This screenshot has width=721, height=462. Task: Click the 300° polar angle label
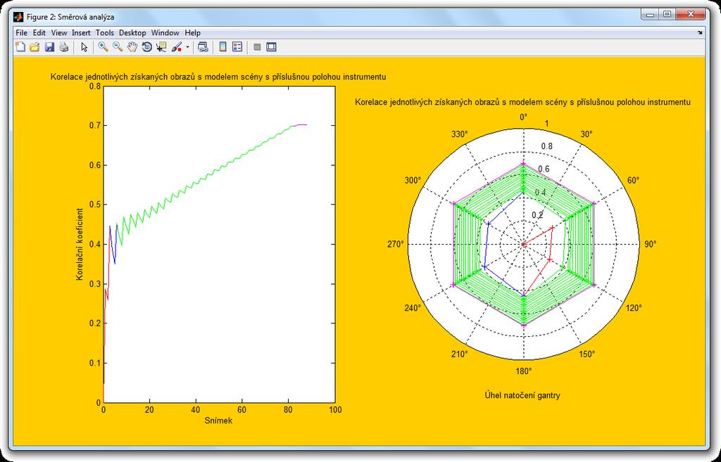point(413,181)
